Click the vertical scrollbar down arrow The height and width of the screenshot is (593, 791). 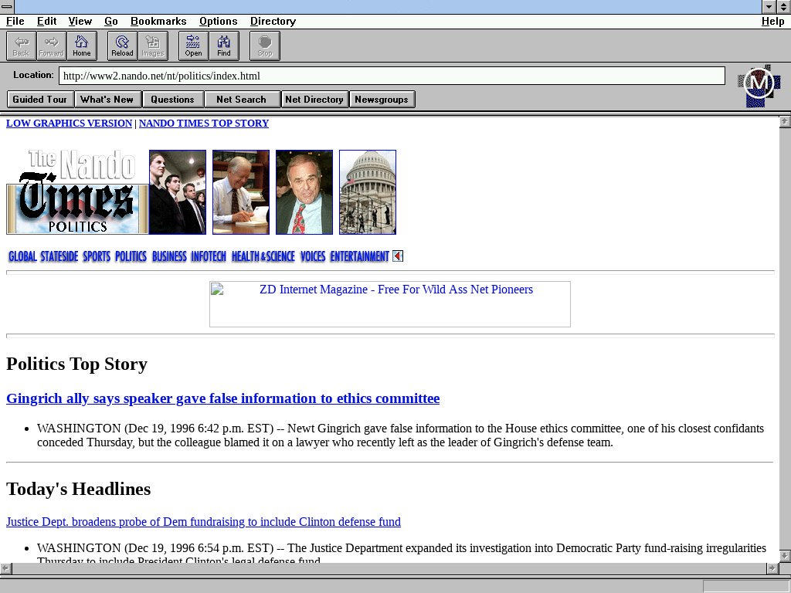[785, 556]
